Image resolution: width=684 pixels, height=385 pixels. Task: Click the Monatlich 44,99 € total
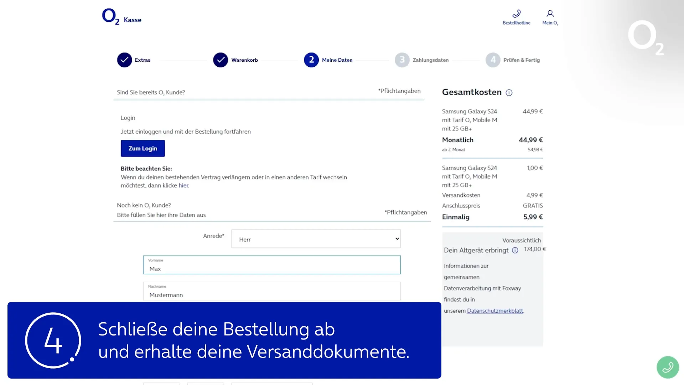pyautogui.click(x=530, y=140)
